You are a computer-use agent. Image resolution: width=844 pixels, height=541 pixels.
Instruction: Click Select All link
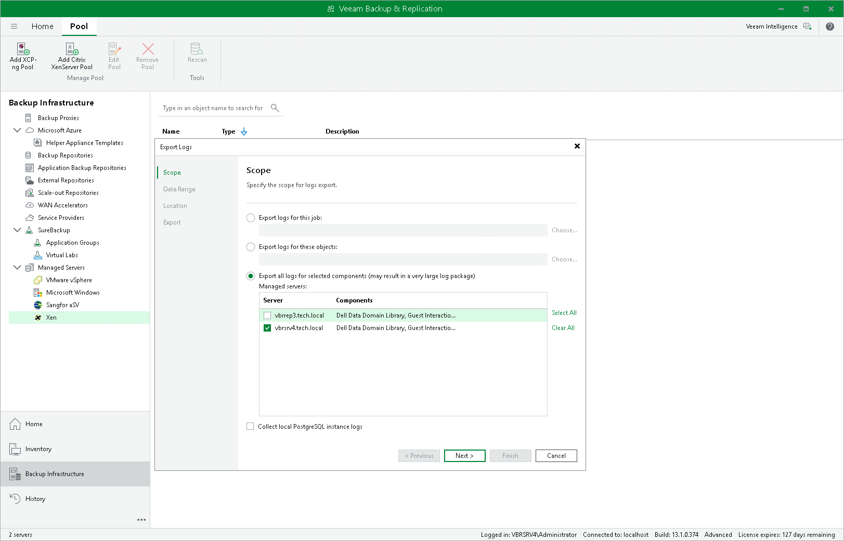(x=564, y=313)
